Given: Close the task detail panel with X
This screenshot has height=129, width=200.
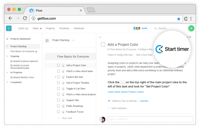Looking at the screenshot, I should point(100,37).
